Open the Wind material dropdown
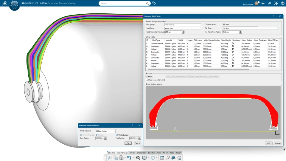This screenshot has height=161, width=286. pyautogui.click(x=105, y=131)
